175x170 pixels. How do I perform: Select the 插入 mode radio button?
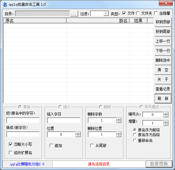[x=60, y=107]
